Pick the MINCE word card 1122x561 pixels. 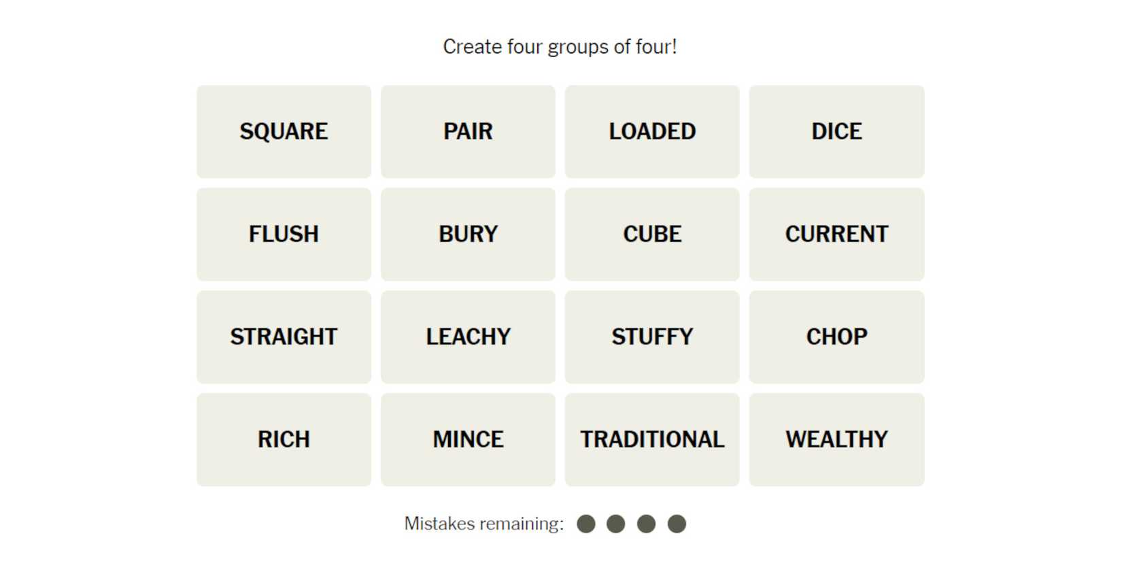coord(468,439)
